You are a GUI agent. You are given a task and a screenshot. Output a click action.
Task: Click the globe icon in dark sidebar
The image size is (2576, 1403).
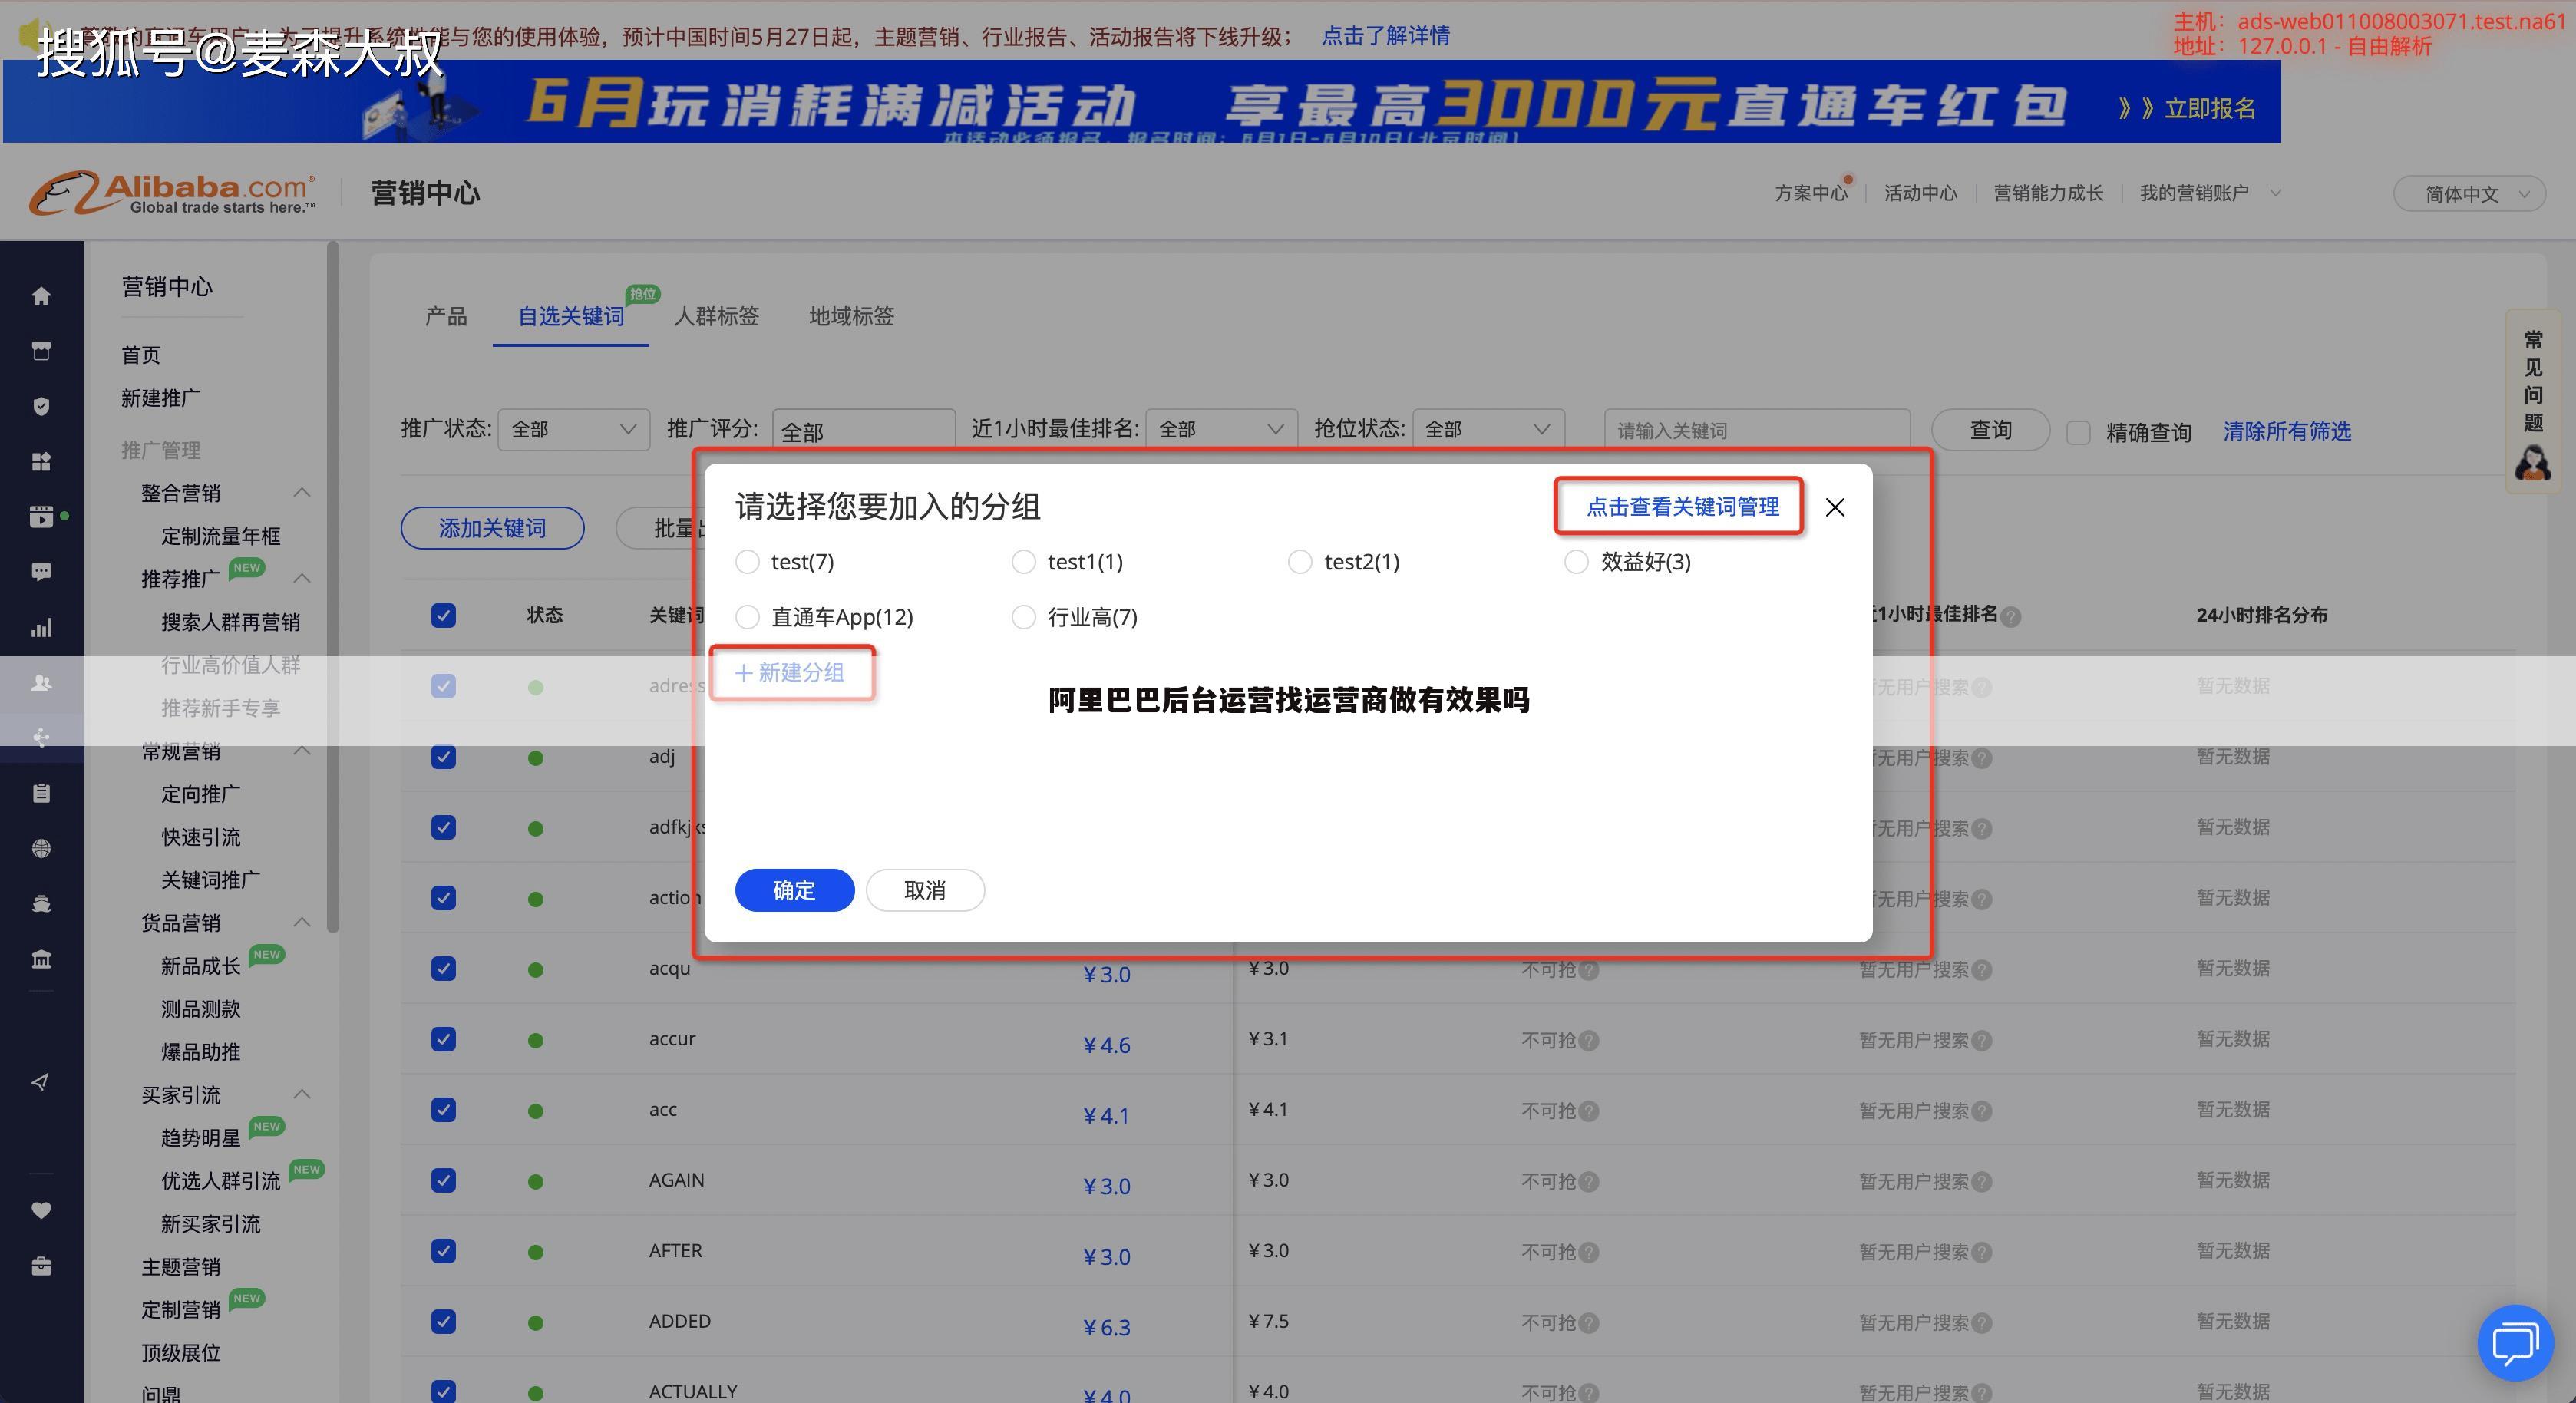pyautogui.click(x=41, y=848)
